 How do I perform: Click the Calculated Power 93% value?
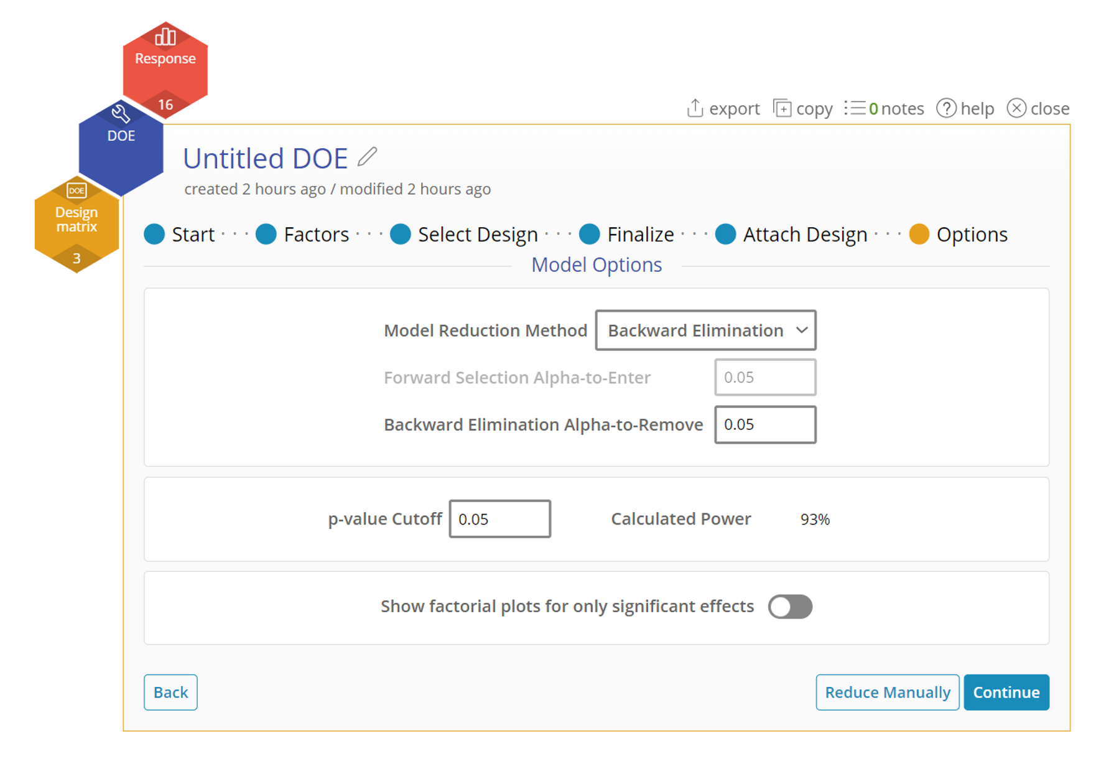pos(815,520)
